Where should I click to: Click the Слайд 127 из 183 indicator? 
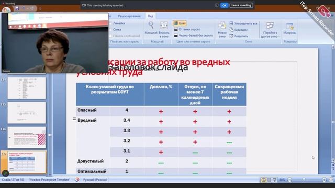[13, 180]
